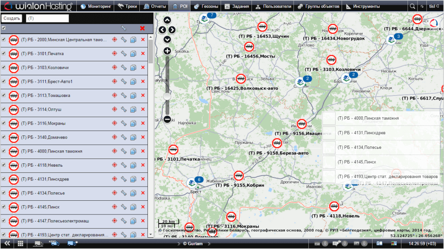
Task: Open the tisl user menu
Action: click(434, 6)
